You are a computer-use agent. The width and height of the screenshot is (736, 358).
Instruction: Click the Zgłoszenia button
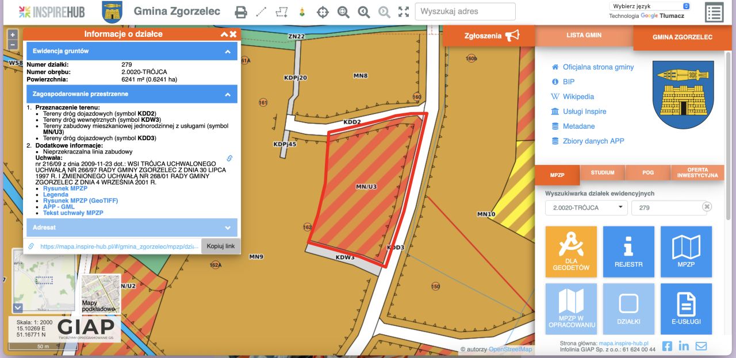point(489,36)
